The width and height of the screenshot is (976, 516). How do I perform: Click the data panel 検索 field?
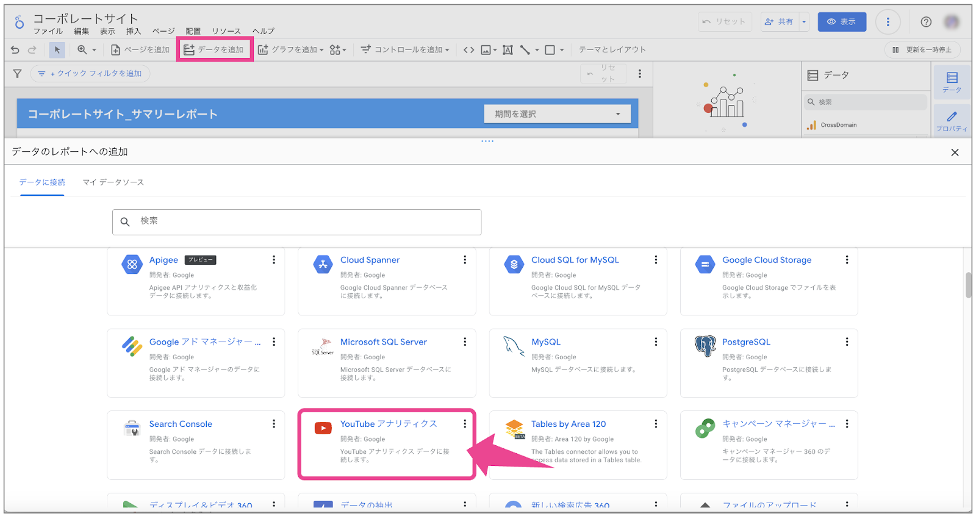click(x=865, y=102)
